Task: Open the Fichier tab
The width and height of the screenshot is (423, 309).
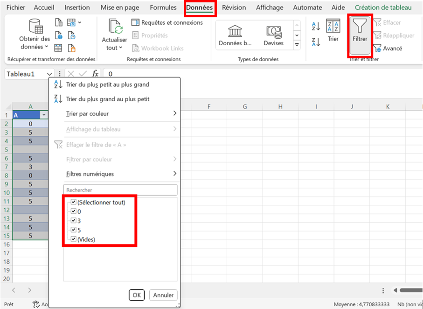Action: point(16,7)
